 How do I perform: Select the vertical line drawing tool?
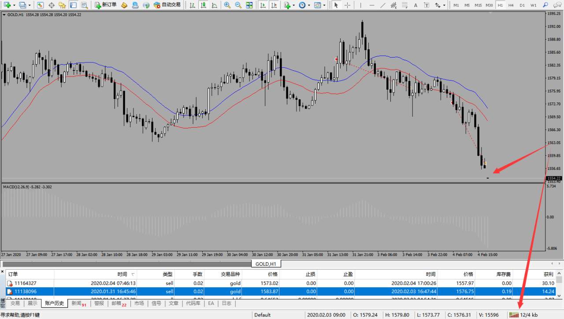360,5
